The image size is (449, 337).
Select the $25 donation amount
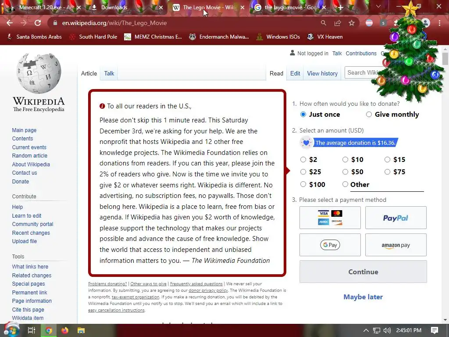[x=303, y=172]
